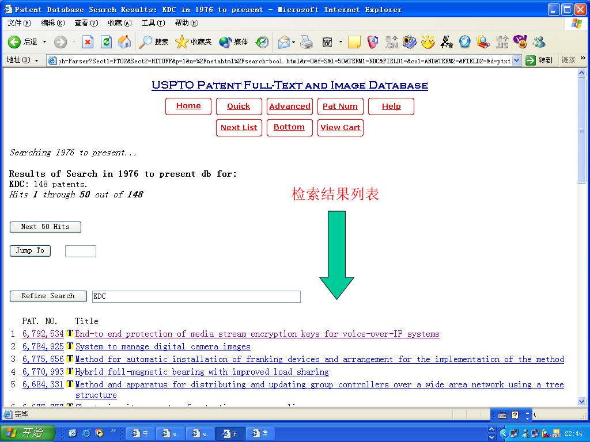Expand the Mail button dropdown arrow
This screenshot has width=590, height=442.
click(x=293, y=41)
